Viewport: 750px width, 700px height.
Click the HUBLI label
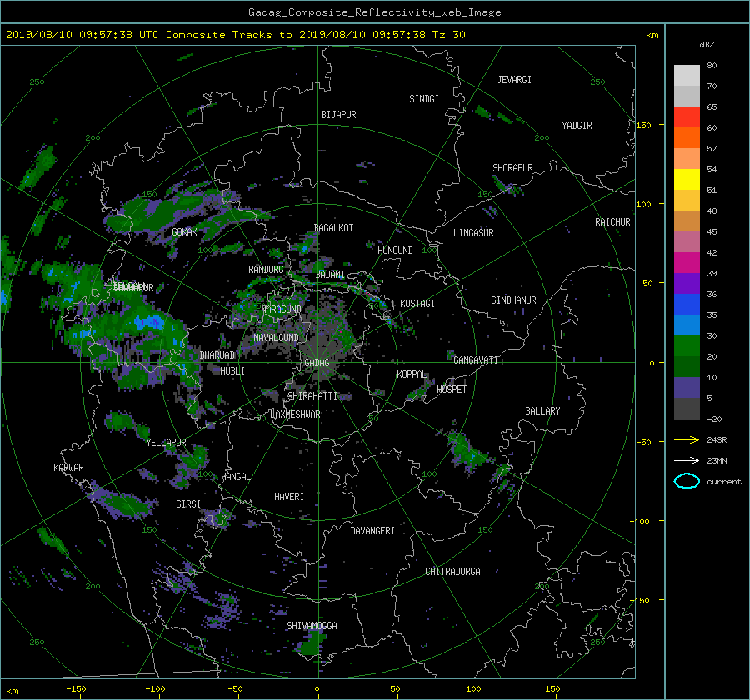[232, 371]
